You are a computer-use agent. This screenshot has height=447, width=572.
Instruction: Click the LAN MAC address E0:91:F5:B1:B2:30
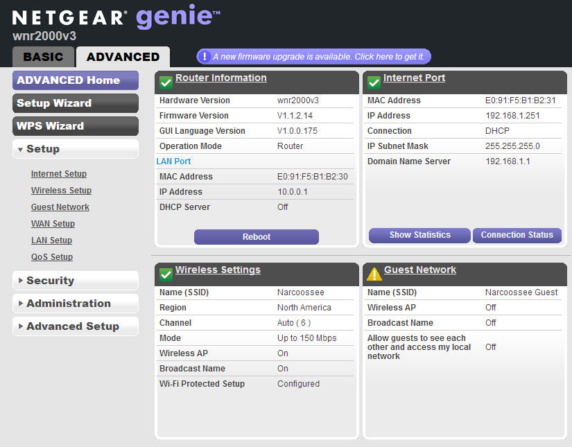(x=313, y=177)
